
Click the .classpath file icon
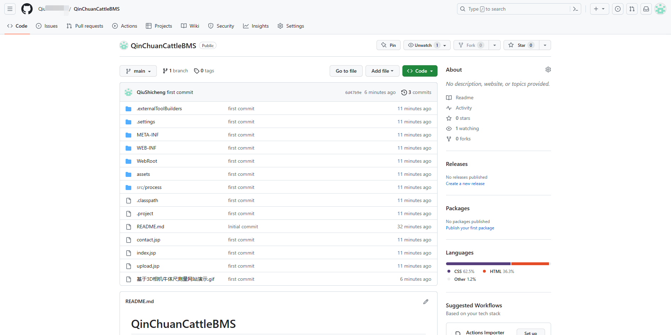coord(128,201)
